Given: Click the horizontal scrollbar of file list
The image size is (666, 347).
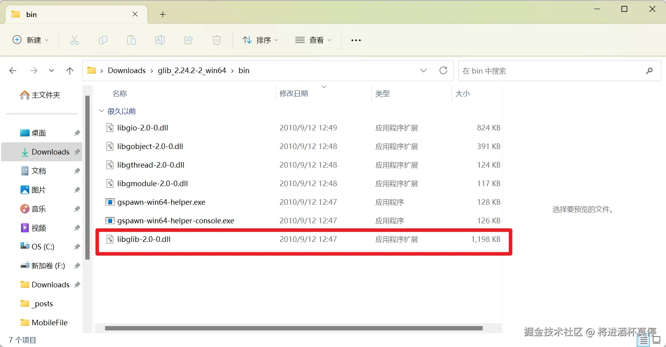Looking at the screenshot, I should tap(294, 328).
